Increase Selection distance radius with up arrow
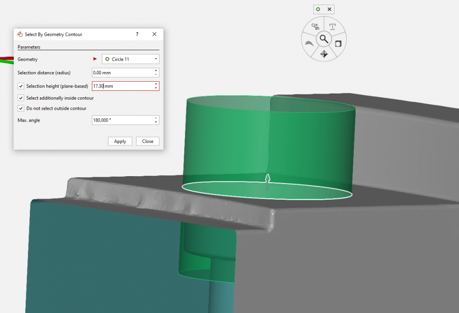This screenshot has width=459, height=313. click(x=156, y=70)
